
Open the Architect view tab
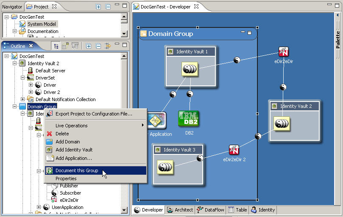pyautogui.click(x=180, y=210)
